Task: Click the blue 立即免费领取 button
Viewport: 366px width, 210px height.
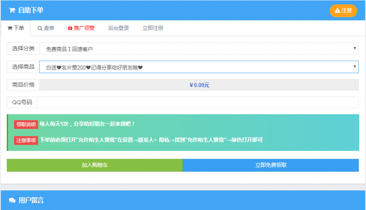Action: coord(270,165)
